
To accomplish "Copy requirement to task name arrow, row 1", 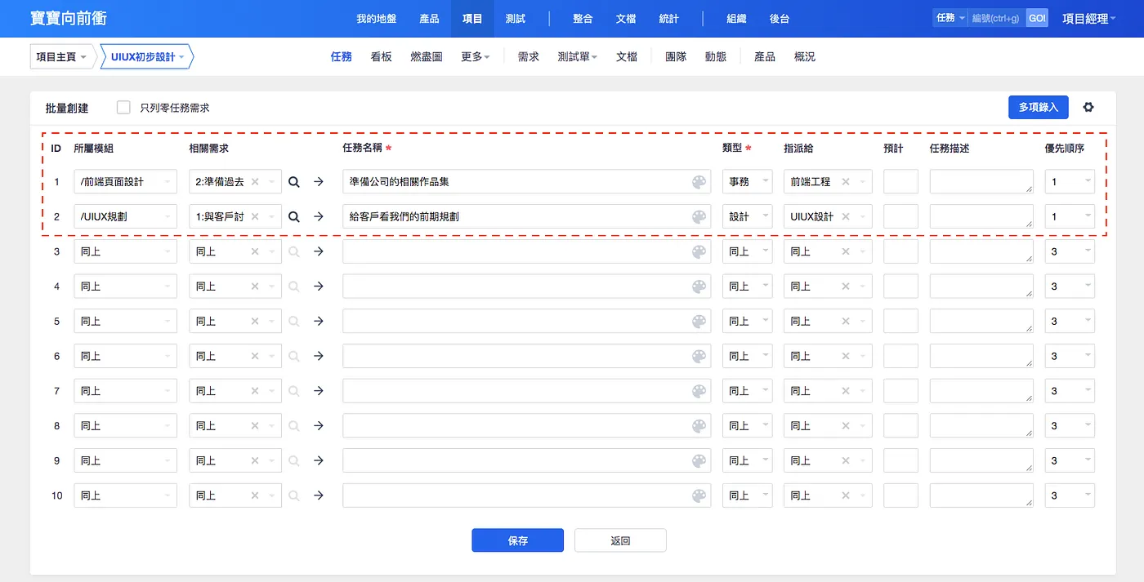I will 319,182.
